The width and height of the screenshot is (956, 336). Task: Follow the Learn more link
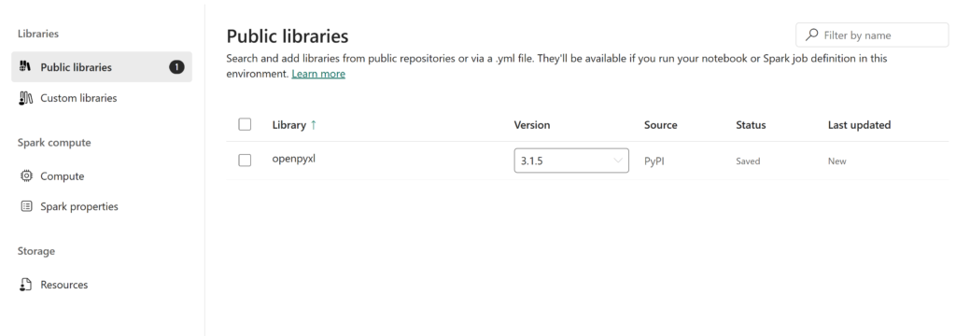(x=318, y=74)
